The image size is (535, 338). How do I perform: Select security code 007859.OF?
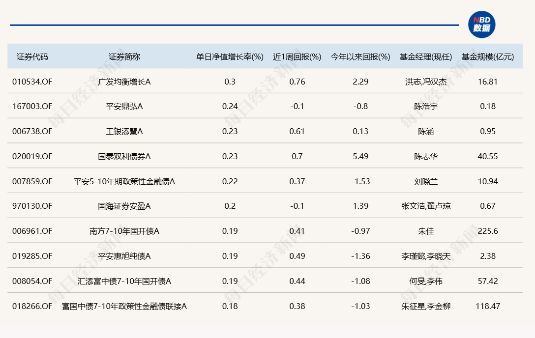pyautogui.click(x=32, y=182)
